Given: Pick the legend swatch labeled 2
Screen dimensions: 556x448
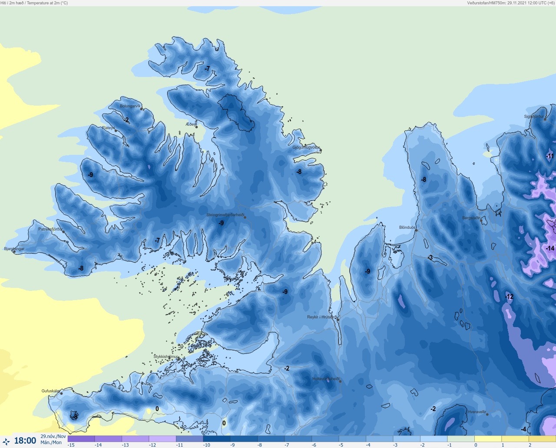Looking at the screenshot, I should click(x=542, y=439).
